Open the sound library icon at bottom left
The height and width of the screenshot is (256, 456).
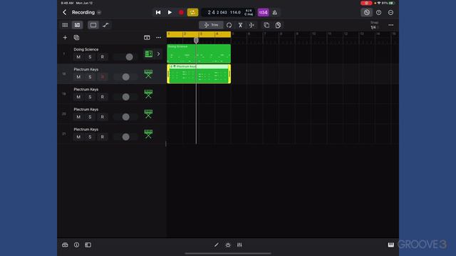click(65, 245)
